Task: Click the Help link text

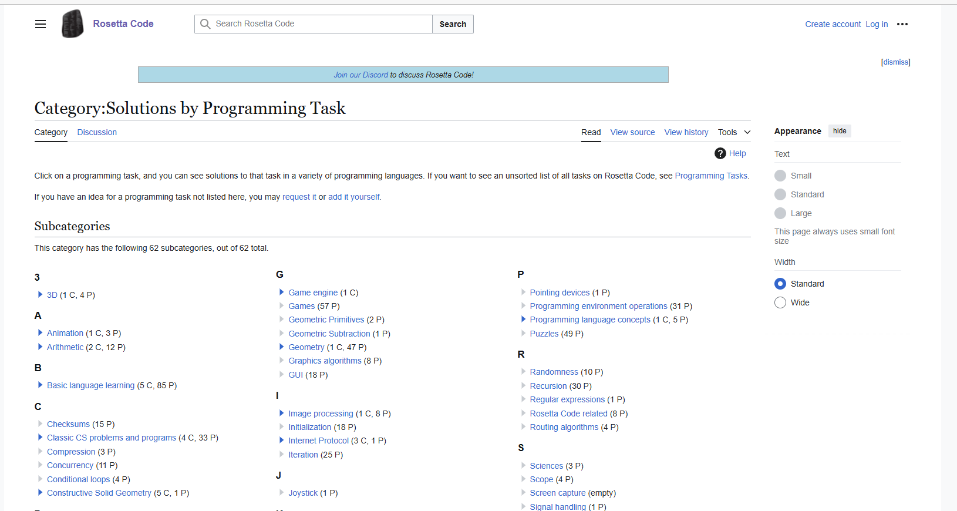Action: tap(737, 153)
